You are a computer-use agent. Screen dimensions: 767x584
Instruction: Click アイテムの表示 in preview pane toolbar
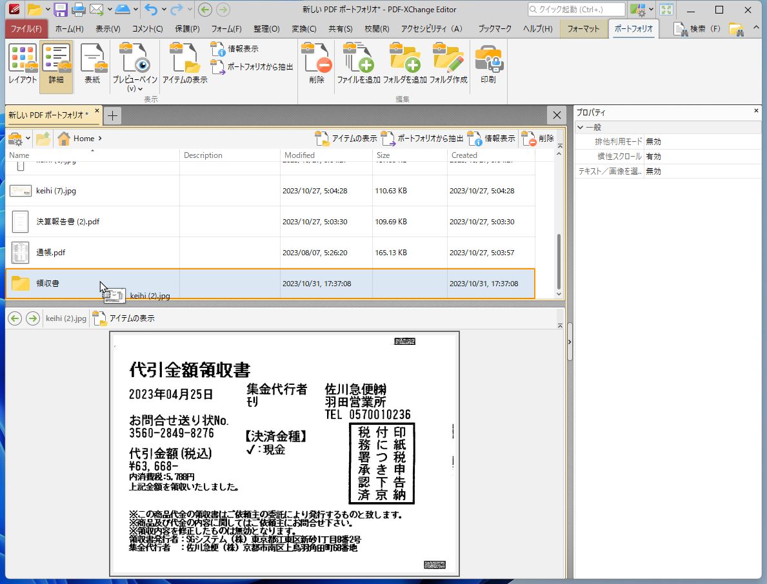point(124,318)
